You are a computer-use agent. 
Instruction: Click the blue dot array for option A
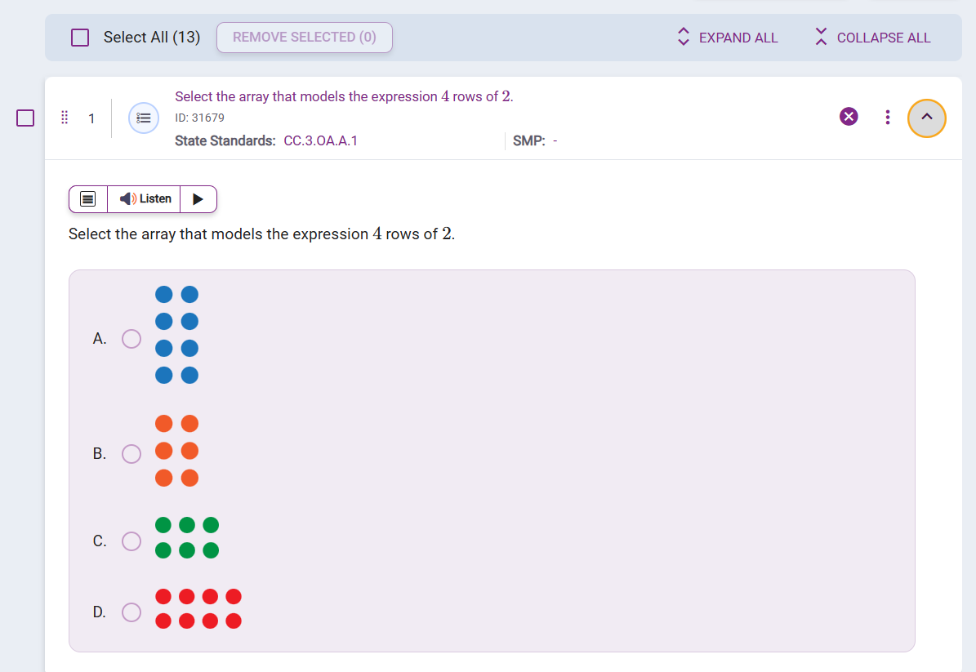click(x=176, y=335)
